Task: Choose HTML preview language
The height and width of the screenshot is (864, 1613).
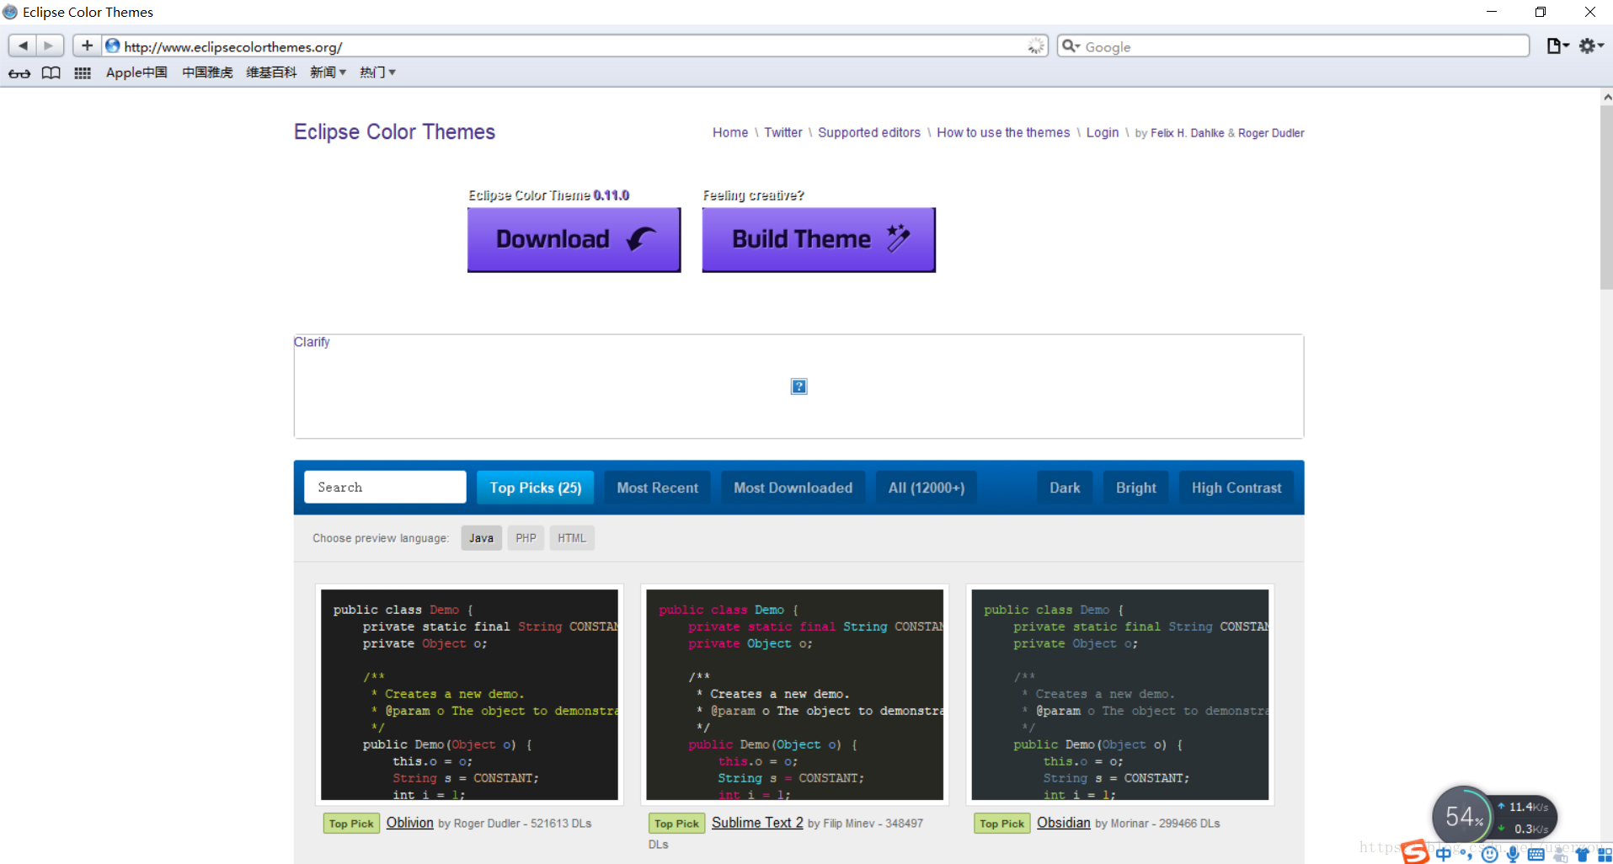Action: click(x=572, y=538)
